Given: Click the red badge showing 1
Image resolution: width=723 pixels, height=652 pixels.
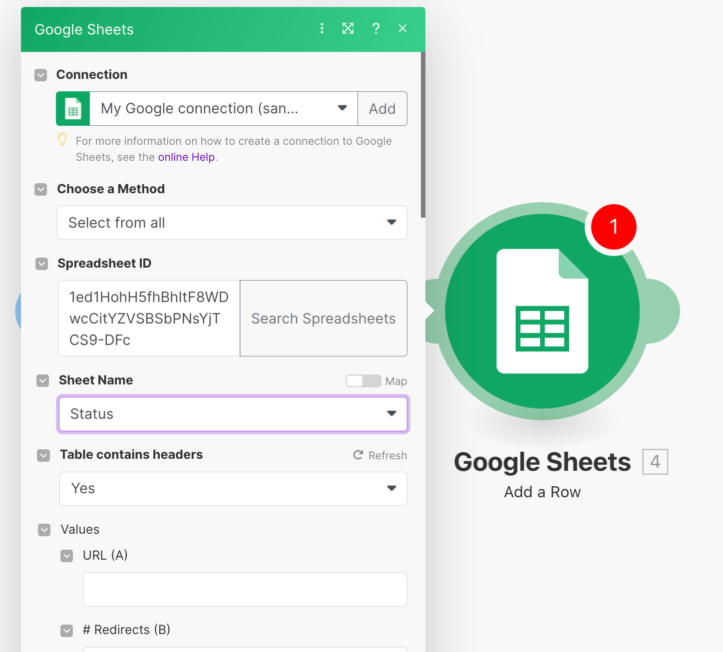Looking at the screenshot, I should point(614,227).
